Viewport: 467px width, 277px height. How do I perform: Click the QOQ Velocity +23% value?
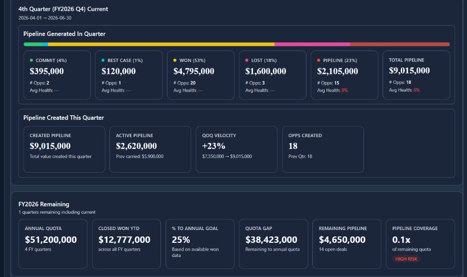[x=213, y=146]
